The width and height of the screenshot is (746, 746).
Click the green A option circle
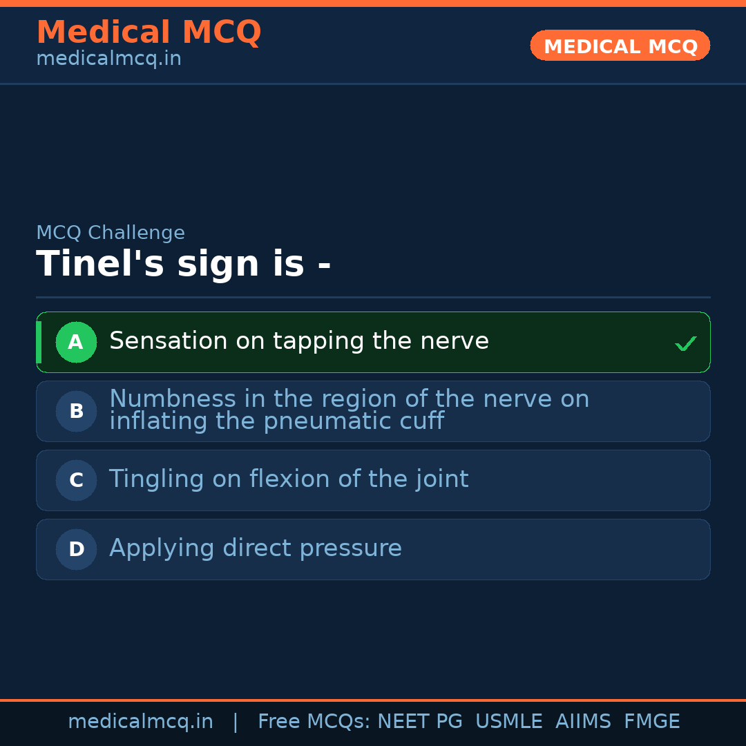pos(76,342)
